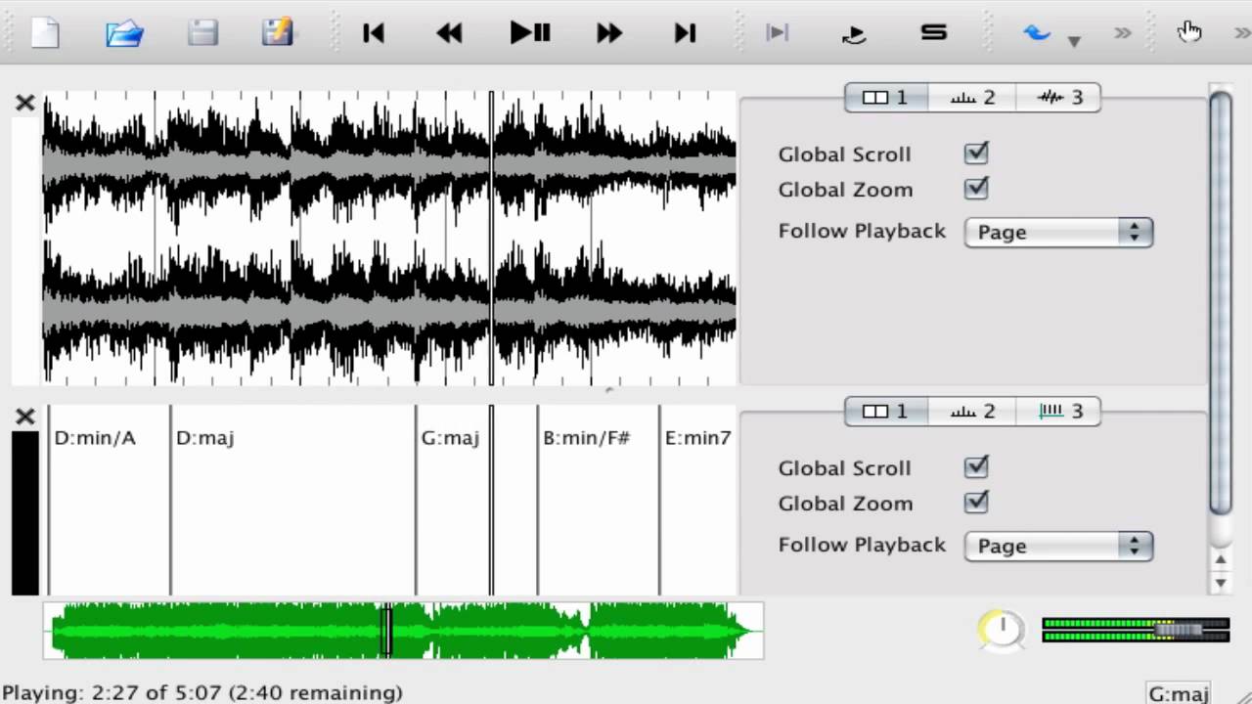Uncheck Global Zoom in the chord pane
The width and height of the screenshot is (1252, 704).
(x=976, y=503)
